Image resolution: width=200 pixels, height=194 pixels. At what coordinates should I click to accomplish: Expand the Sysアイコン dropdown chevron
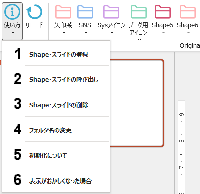tap(112, 33)
